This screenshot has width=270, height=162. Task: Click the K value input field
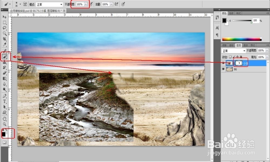(256, 21)
